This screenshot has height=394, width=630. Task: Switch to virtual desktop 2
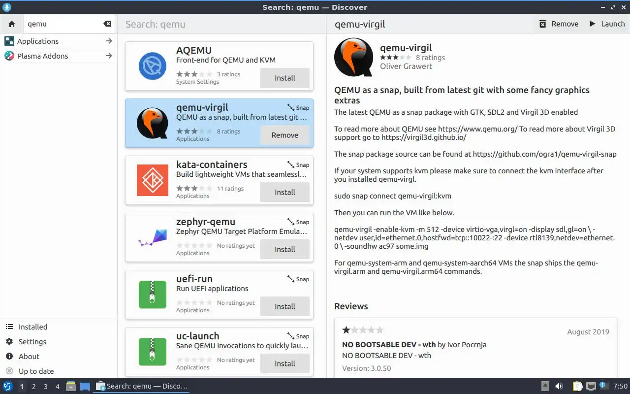(33, 386)
